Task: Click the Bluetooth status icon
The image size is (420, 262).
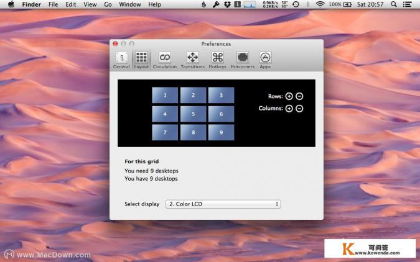Action: click(308, 4)
